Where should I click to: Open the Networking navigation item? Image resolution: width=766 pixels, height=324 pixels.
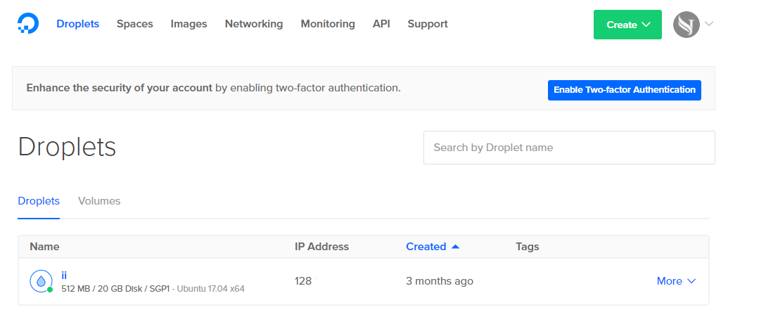[253, 24]
